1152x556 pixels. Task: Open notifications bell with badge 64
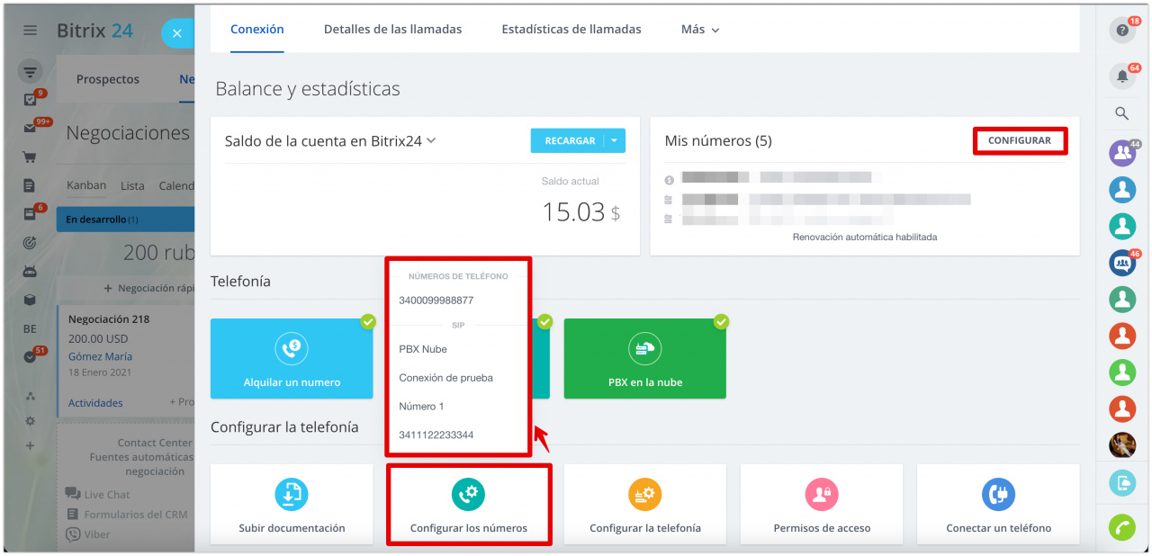tap(1122, 76)
